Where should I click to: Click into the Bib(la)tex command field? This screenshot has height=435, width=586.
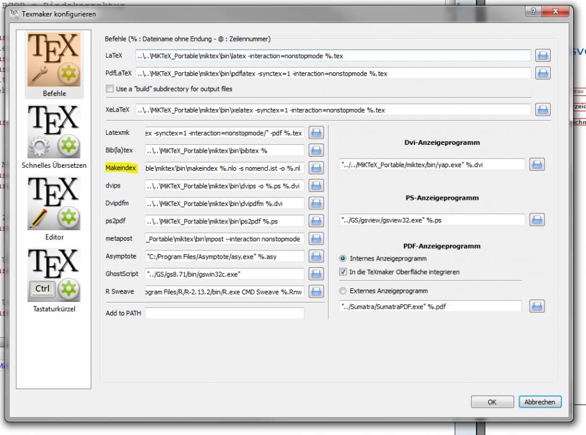click(224, 150)
